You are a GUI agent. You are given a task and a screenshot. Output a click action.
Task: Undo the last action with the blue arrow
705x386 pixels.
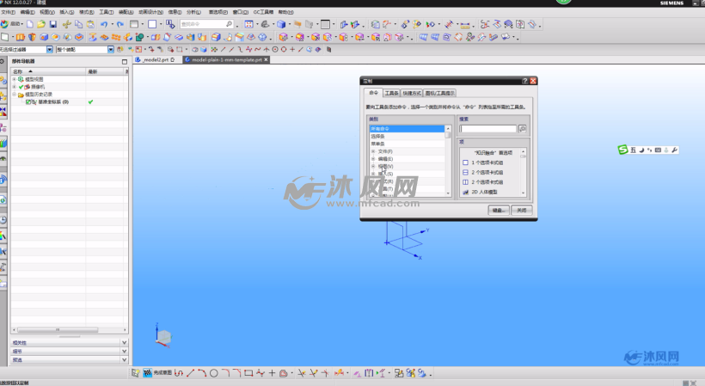coord(104,24)
